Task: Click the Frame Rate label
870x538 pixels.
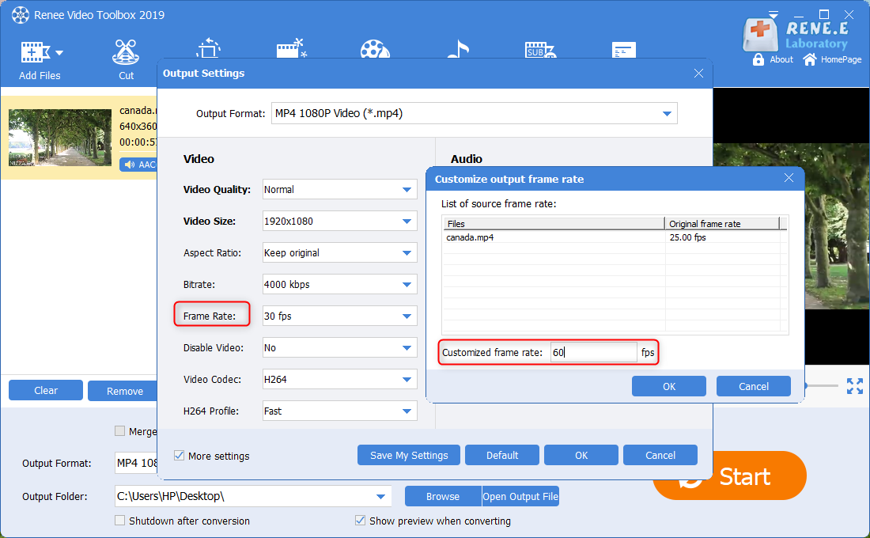Action: pyautogui.click(x=210, y=316)
